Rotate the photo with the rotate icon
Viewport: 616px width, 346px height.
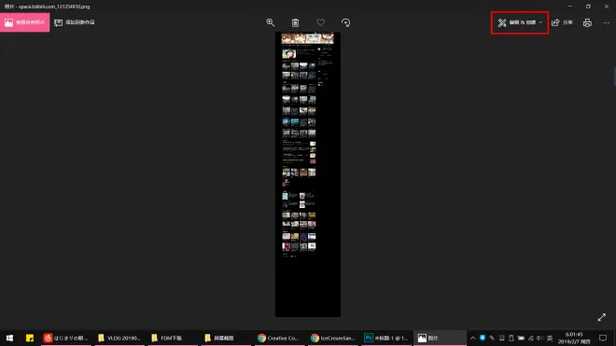pos(345,22)
